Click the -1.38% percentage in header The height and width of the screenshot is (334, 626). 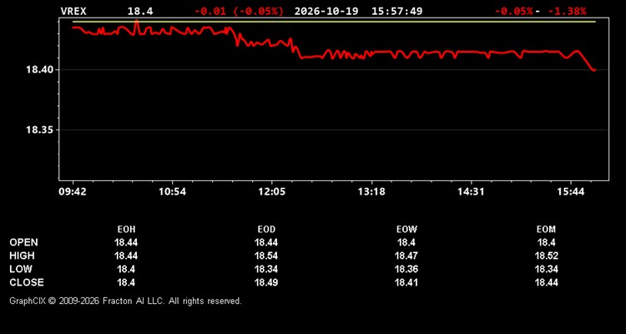pos(567,11)
